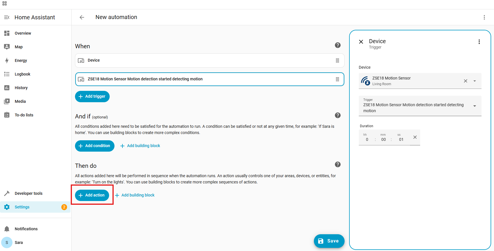Close the Device trigger panel

tap(361, 42)
